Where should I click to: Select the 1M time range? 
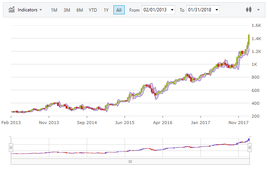tap(54, 10)
